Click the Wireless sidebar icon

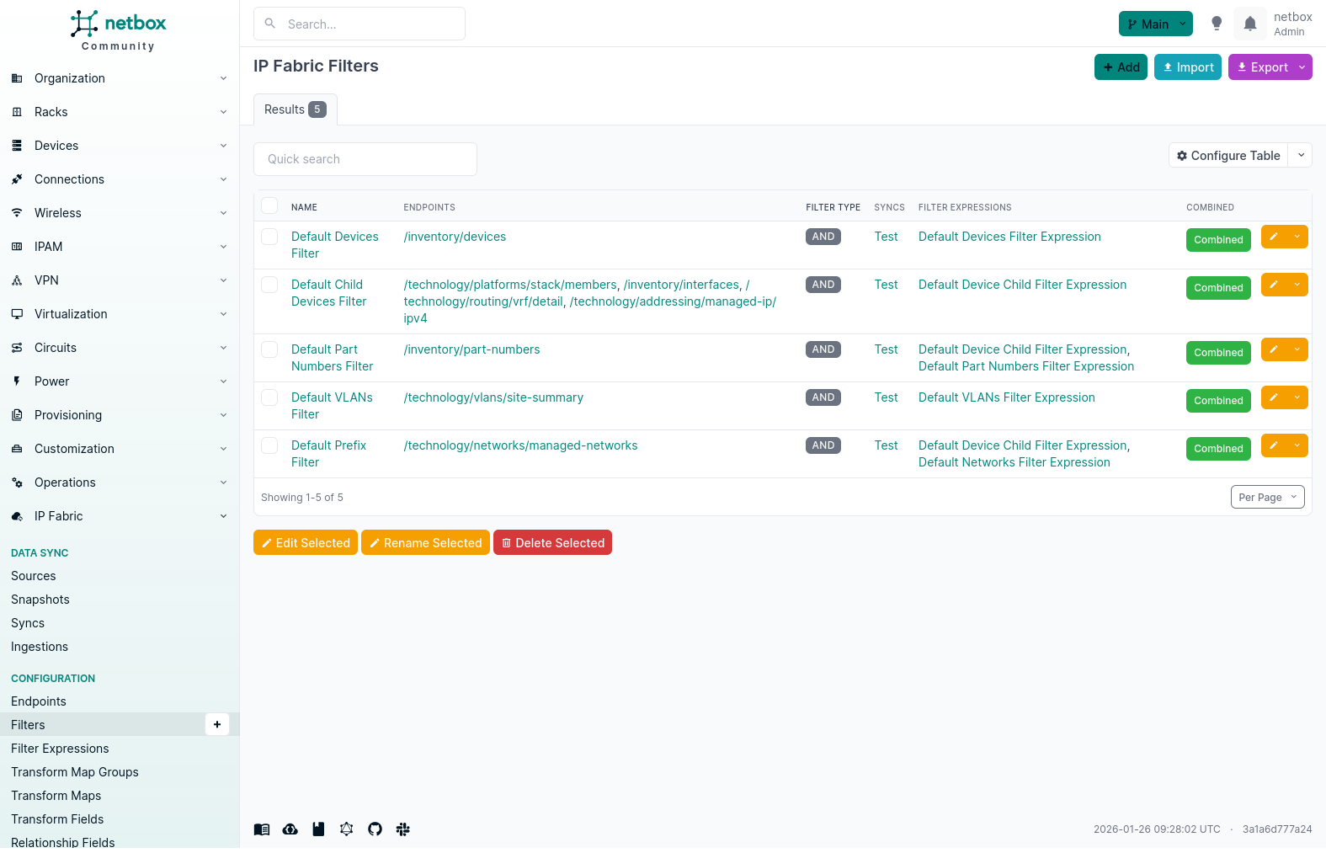click(x=17, y=213)
